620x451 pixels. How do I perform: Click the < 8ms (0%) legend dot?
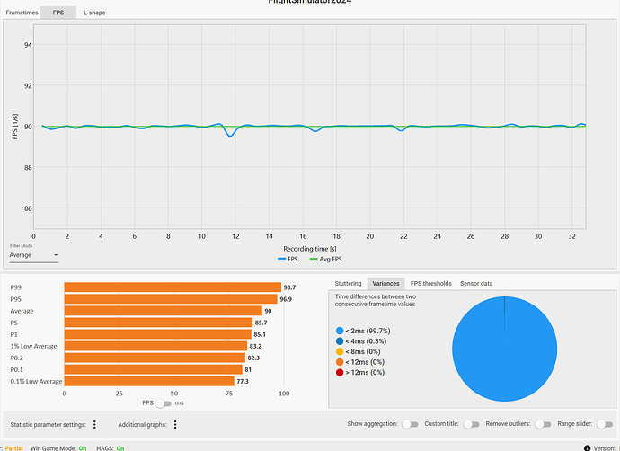click(340, 351)
